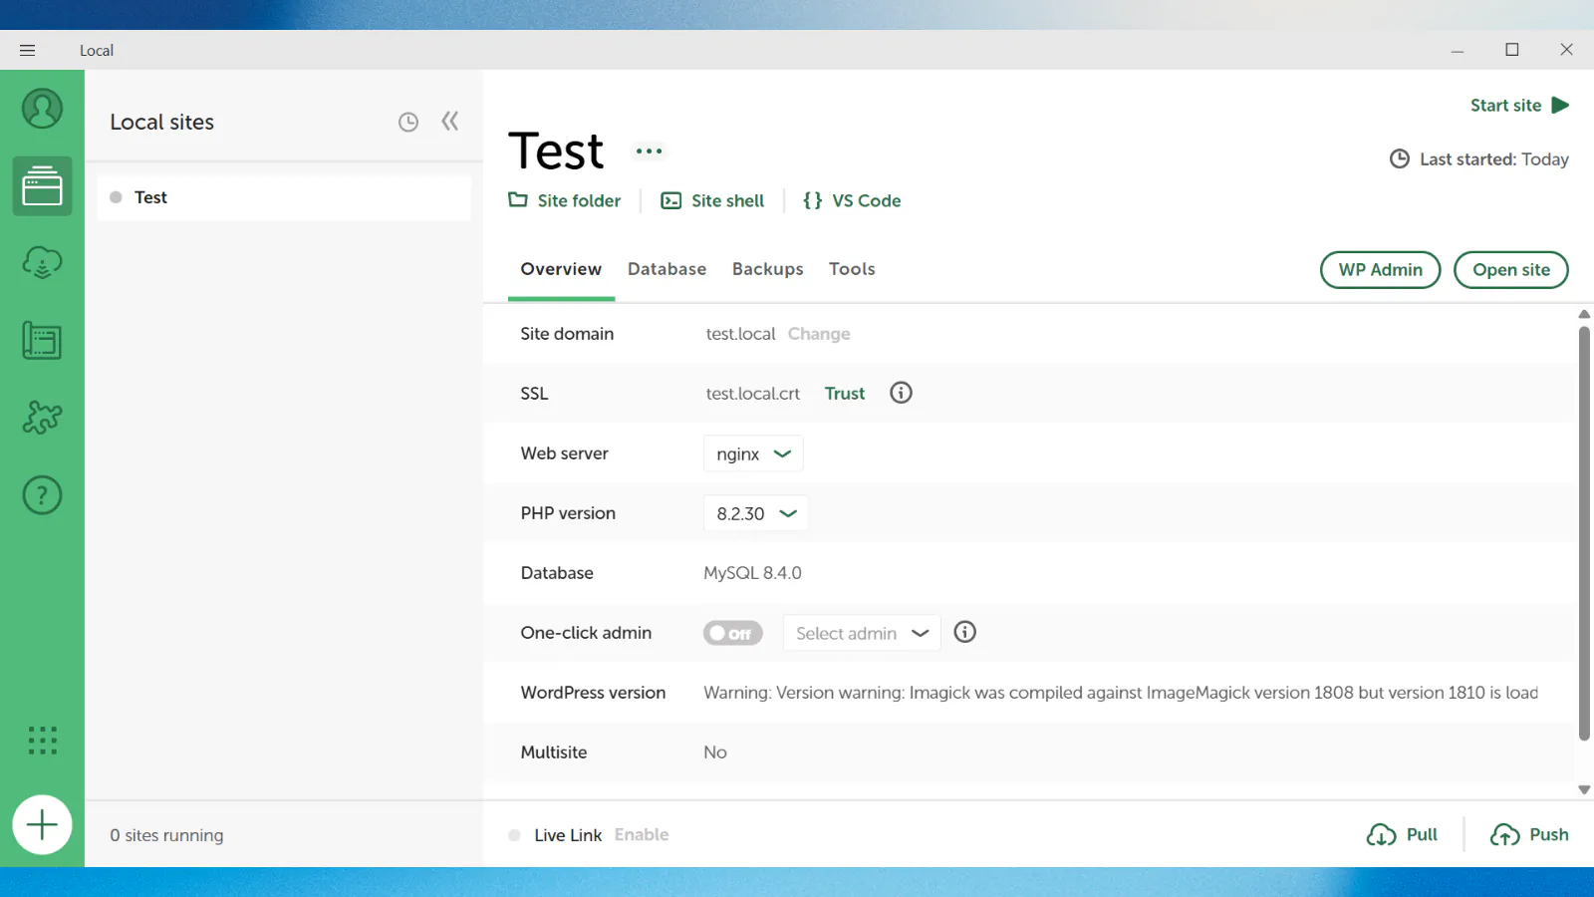Screen dimensions: 1594x897
Task: Sort sites using the clock icon
Action: point(408,122)
